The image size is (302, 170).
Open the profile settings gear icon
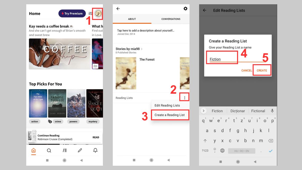point(185,8)
